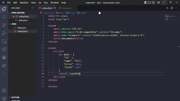Open the Edit menu

pos(15,3)
